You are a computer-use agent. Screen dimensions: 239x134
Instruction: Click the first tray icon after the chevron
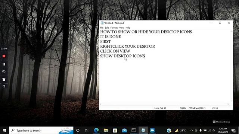196,130
